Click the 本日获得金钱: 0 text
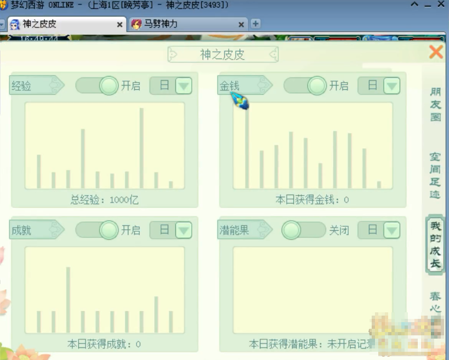 coord(312,200)
